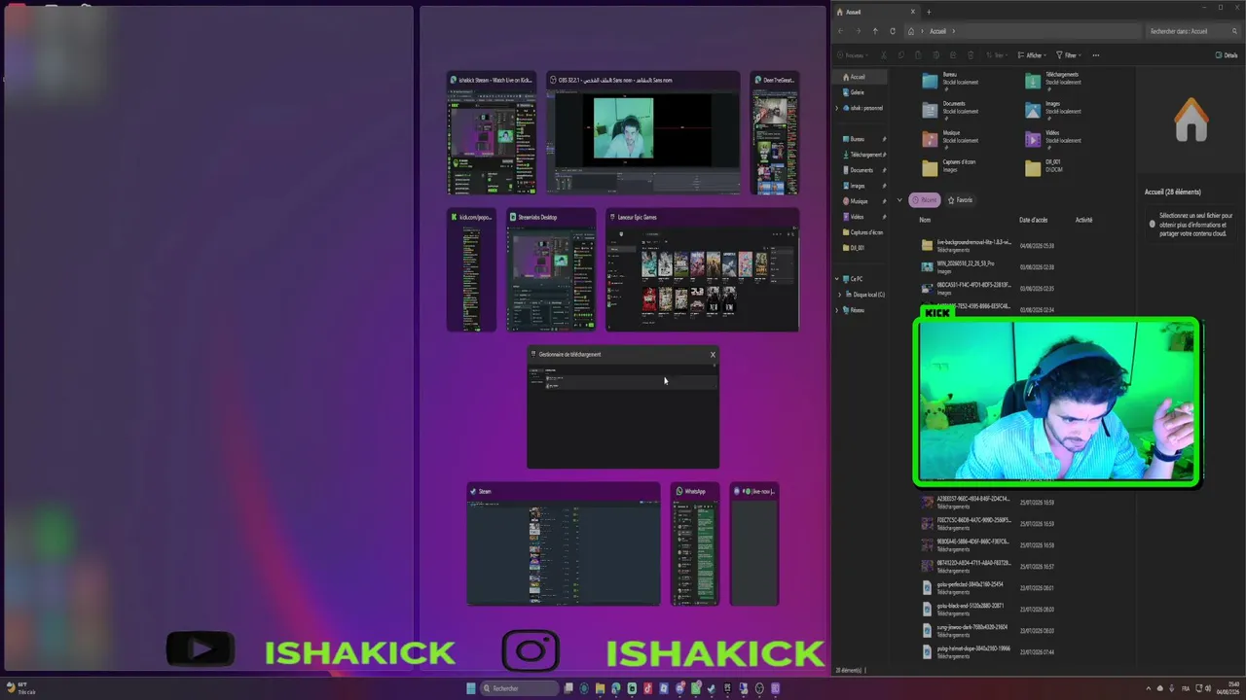Sort by the Nom column header
Viewport: 1246px width, 700px height.
click(925, 220)
